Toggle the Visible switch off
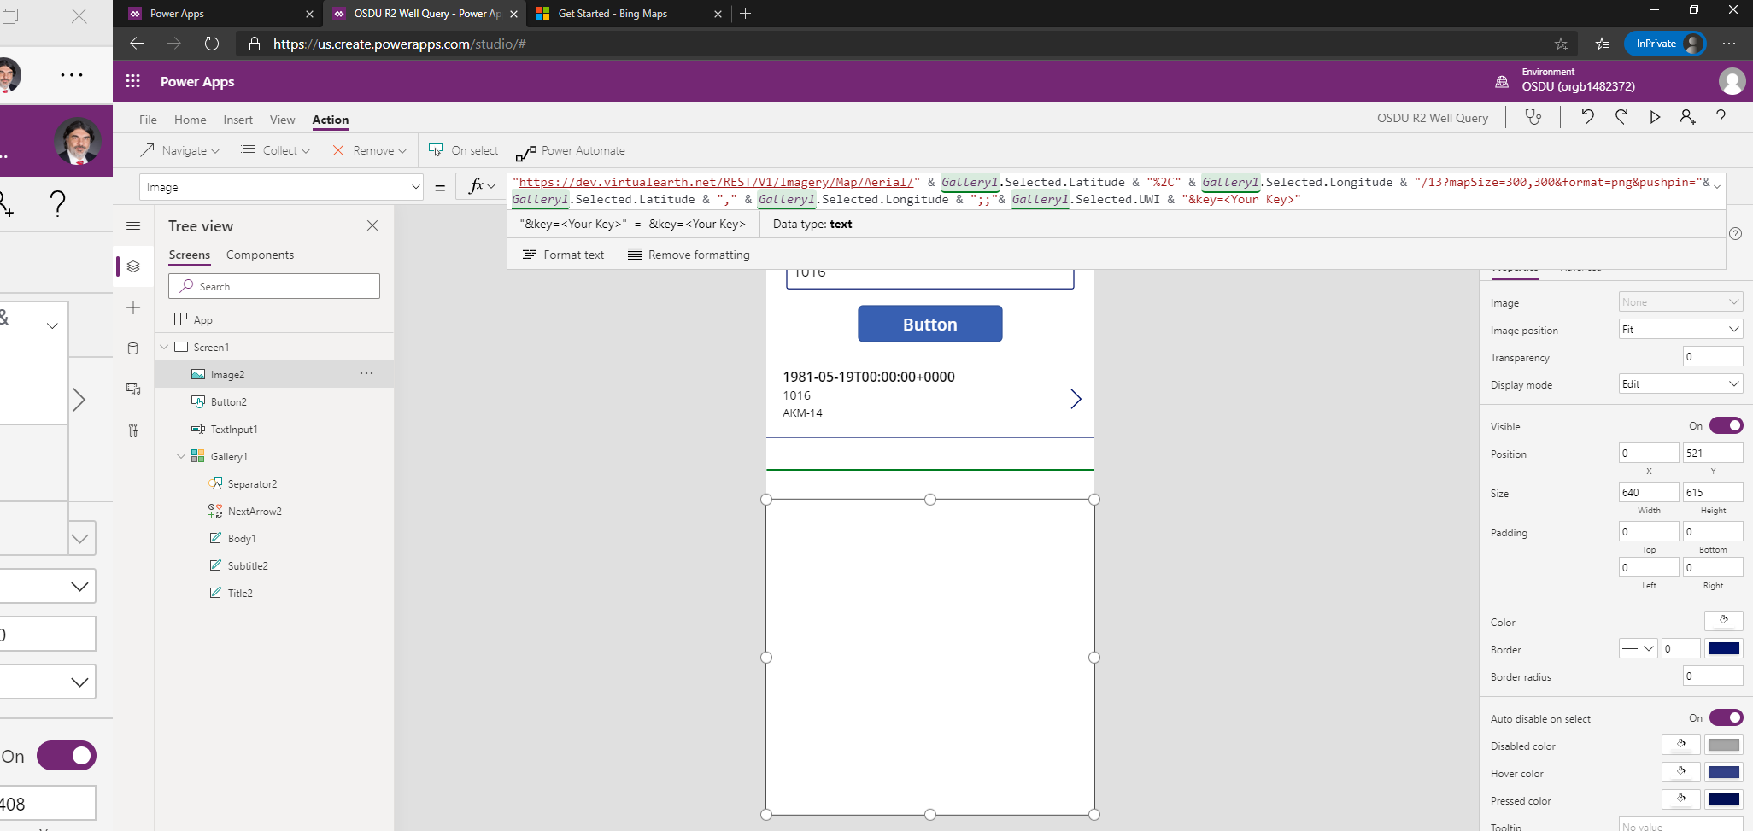 [x=1726, y=425]
